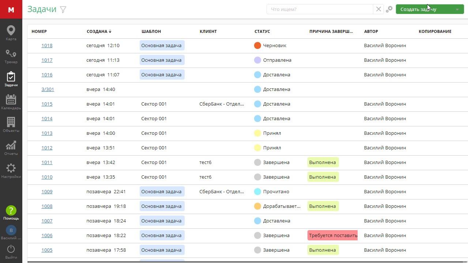
Task: Sort by the Создана column header
Action: [x=99, y=31]
